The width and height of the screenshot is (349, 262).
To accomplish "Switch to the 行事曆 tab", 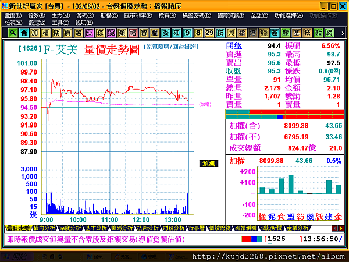I will 197,228.
